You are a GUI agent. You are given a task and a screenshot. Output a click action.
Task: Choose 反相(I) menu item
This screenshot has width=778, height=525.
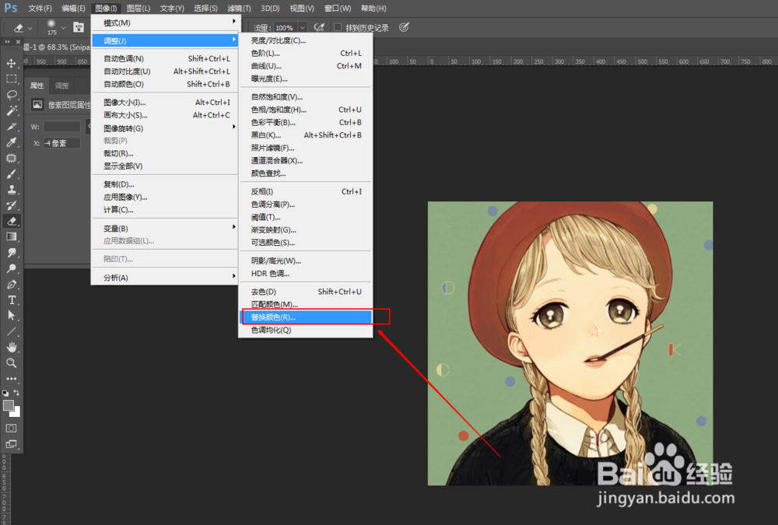point(306,191)
